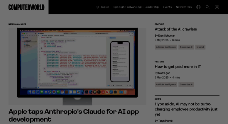Open Hype aside AI productivity article
228x124 pixels.
186,109
